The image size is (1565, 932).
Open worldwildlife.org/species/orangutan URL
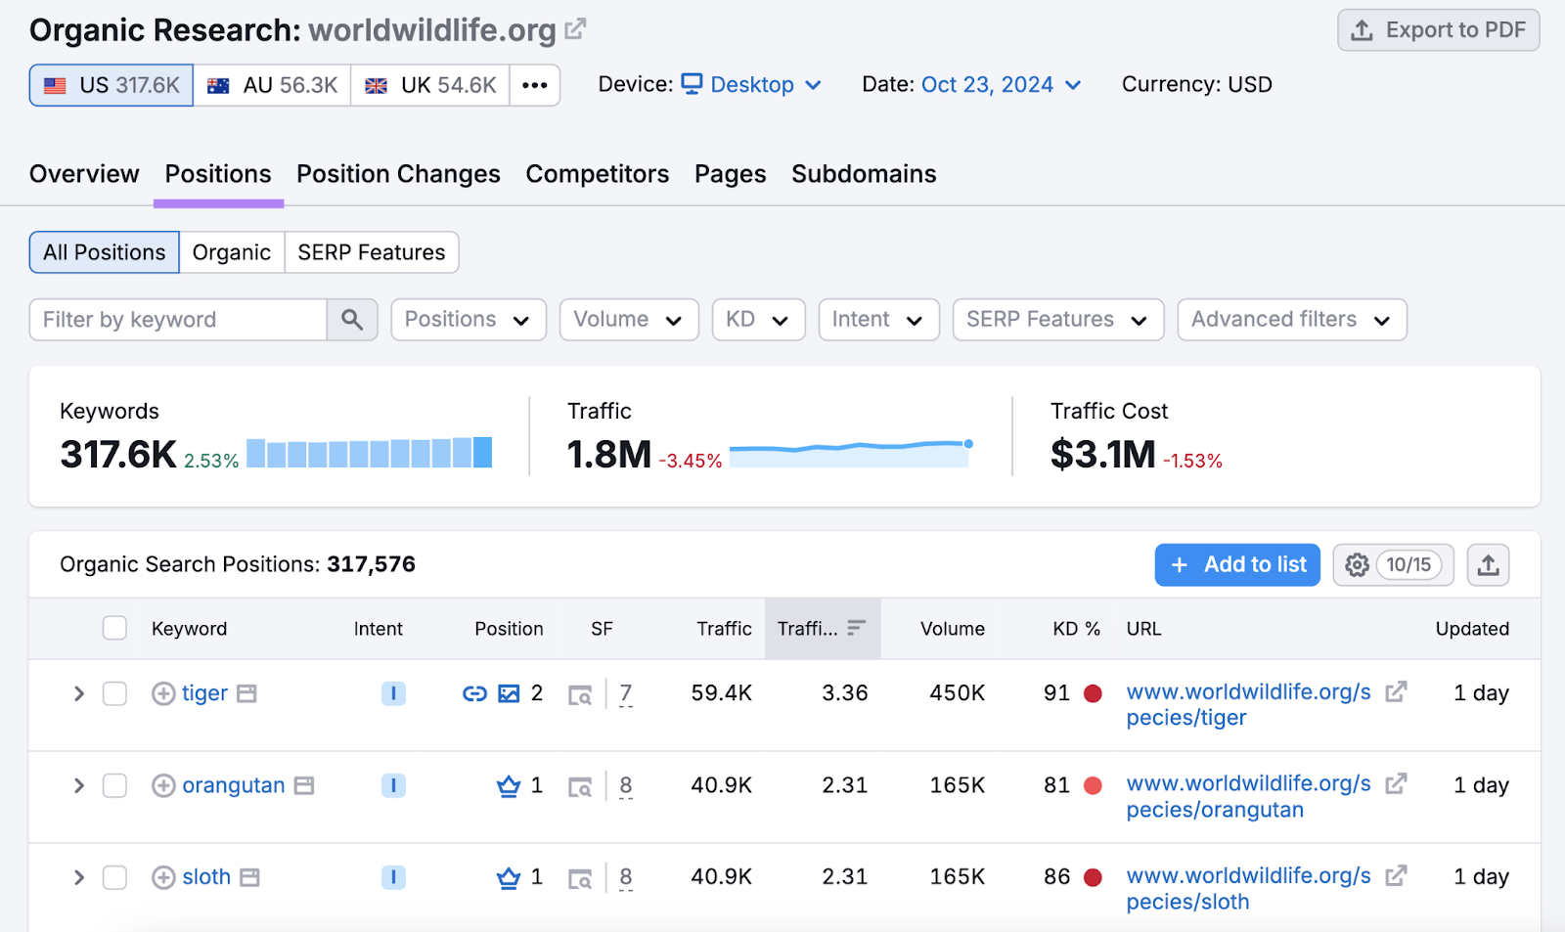pos(1248,797)
